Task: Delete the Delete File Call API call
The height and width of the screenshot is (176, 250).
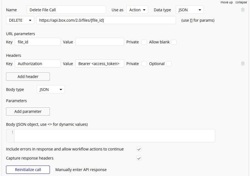Action: coord(243,10)
